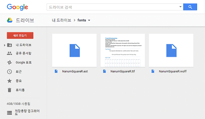Click the 4GB/15GB 사용됨 storage text
205x119 pixels.
click(x=19, y=104)
